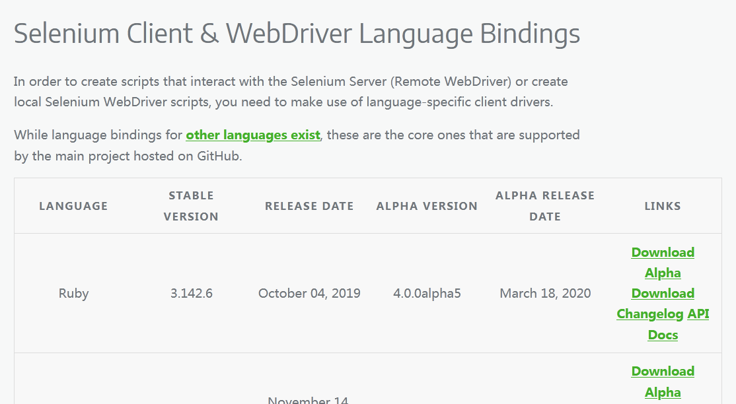This screenshot has height=404, width=736.
Task: Select the October 04, 2019 date cell
Action: point(309,293)
